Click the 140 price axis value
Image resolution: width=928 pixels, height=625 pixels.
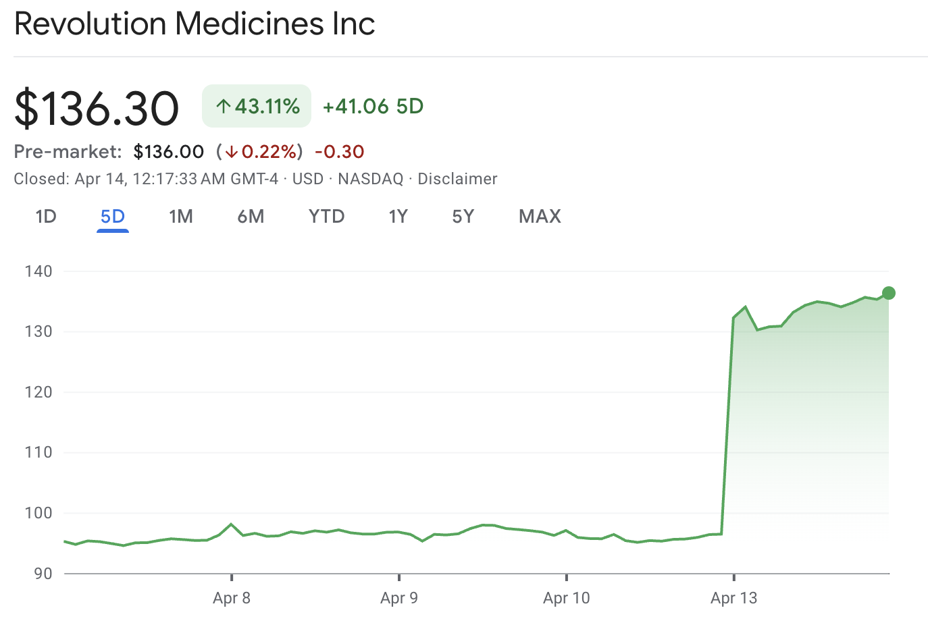coord(41,271)
